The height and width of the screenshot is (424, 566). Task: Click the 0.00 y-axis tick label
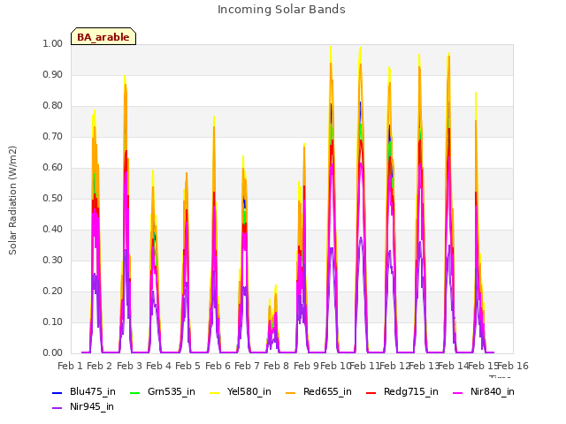click(53, 353)
